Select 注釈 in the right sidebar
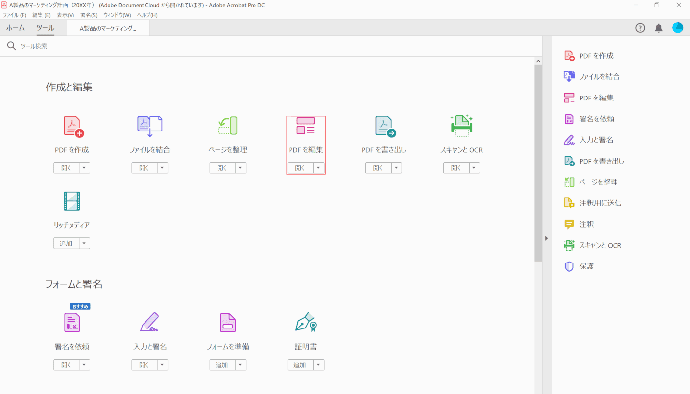This screenshot has height=394, width=690. (579, 224)
